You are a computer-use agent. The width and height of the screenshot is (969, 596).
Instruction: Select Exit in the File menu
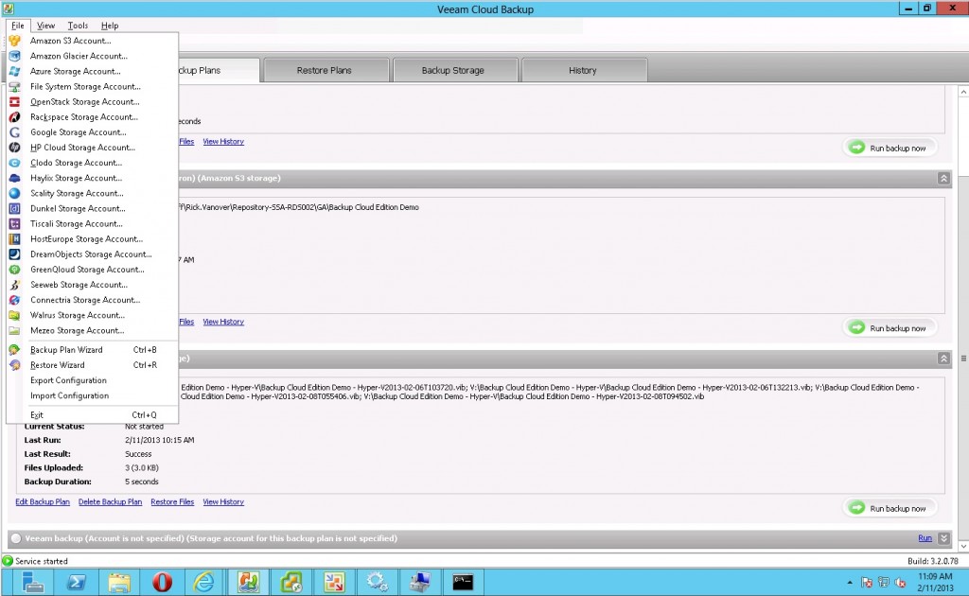(x=93, y=415)
